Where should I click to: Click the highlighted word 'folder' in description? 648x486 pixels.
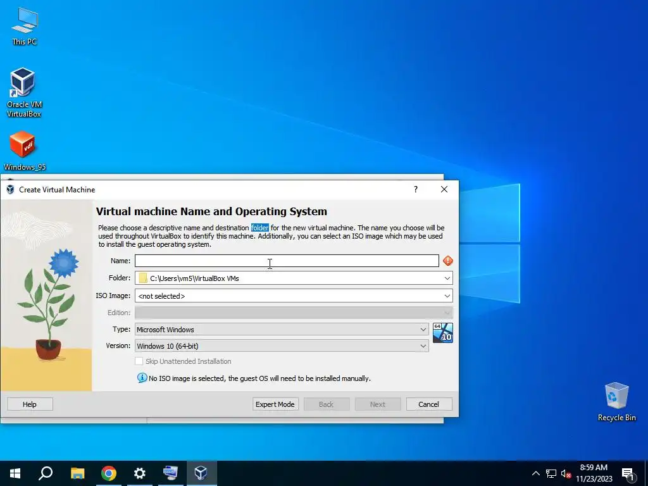(x=259, y=228)
